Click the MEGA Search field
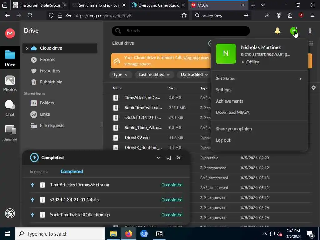The image size is (320, 240). point(181,31)
